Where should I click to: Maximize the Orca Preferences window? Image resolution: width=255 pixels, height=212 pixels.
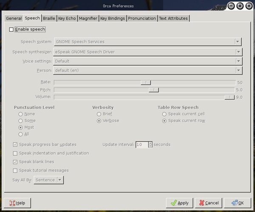[x=240, y=6]
